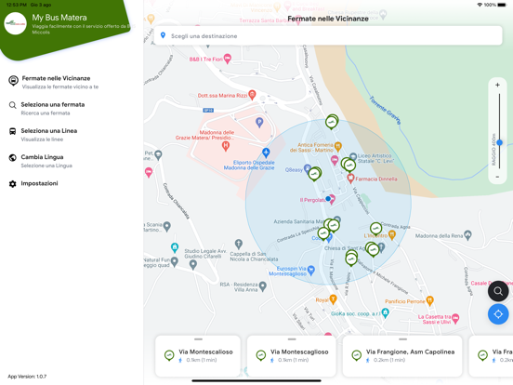Select the bus stop marker beside QBeasy
This screenshot has width=513, height=385.
pos(314,174)
